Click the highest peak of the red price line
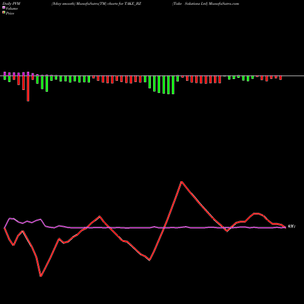This screenshot has height=304, width=304. (182, 182)
